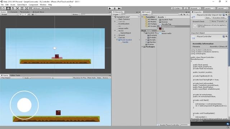Open the File menu

[x=2, y=5]
